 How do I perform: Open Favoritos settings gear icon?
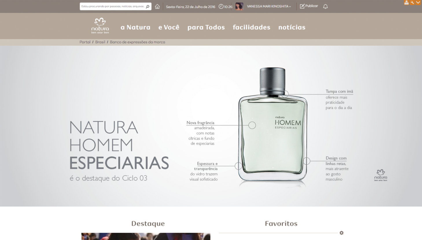point(342,233)
